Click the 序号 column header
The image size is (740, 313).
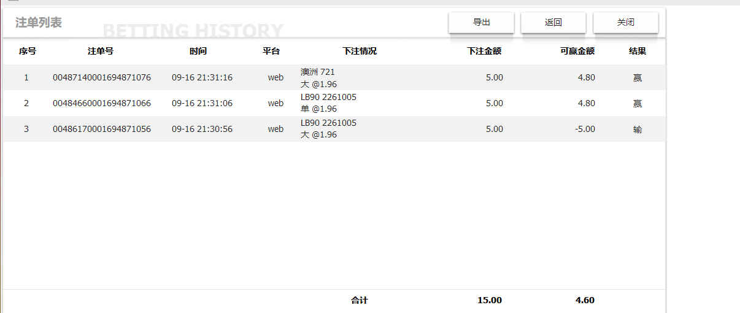[x=28, y=52]
